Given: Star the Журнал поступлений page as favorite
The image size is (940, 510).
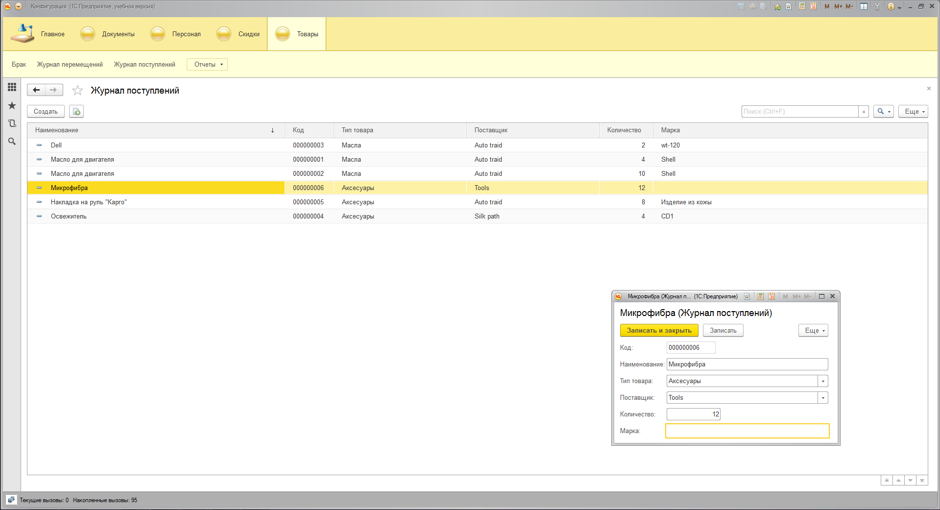Looking at the screenshot, I should (x=77, y=90).
